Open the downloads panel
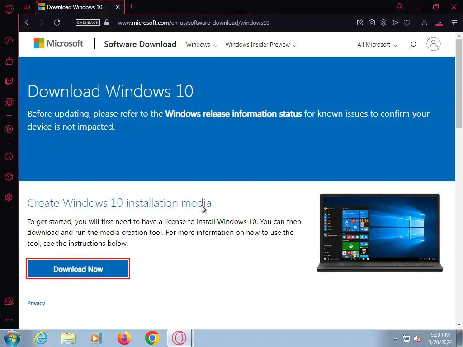Viewport: 463px width, 347px height. point(439,23)
